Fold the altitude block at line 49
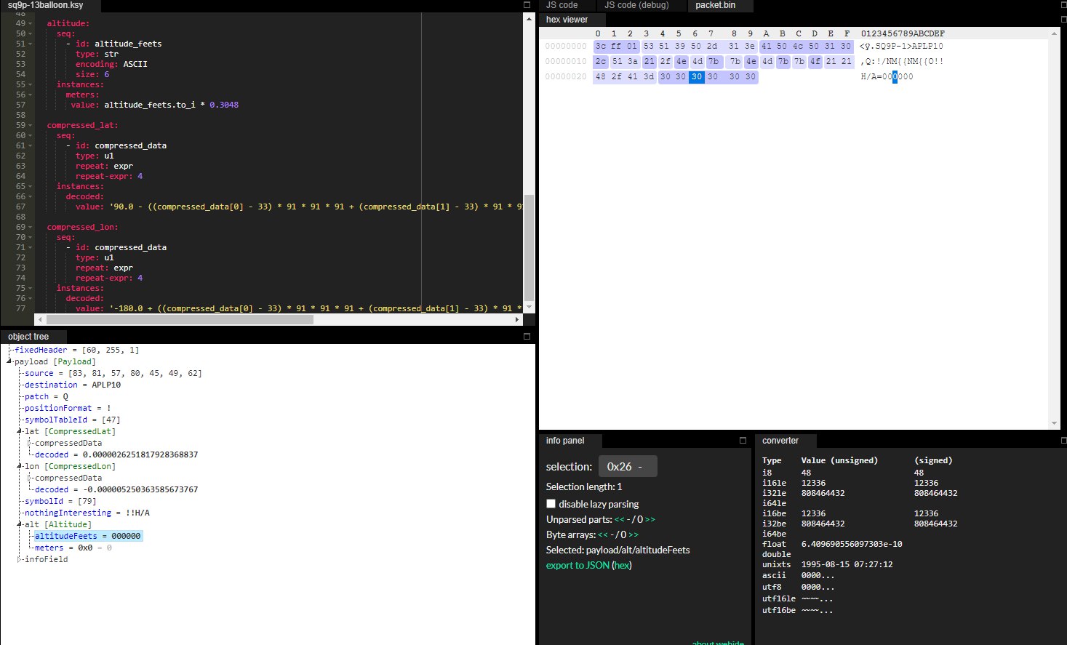 pyautogui.click(x=31, y=23)
